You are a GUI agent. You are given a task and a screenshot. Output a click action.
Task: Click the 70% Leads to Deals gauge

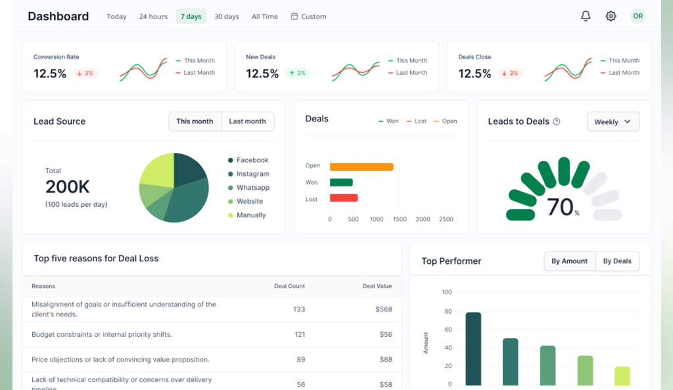(563, 190)
